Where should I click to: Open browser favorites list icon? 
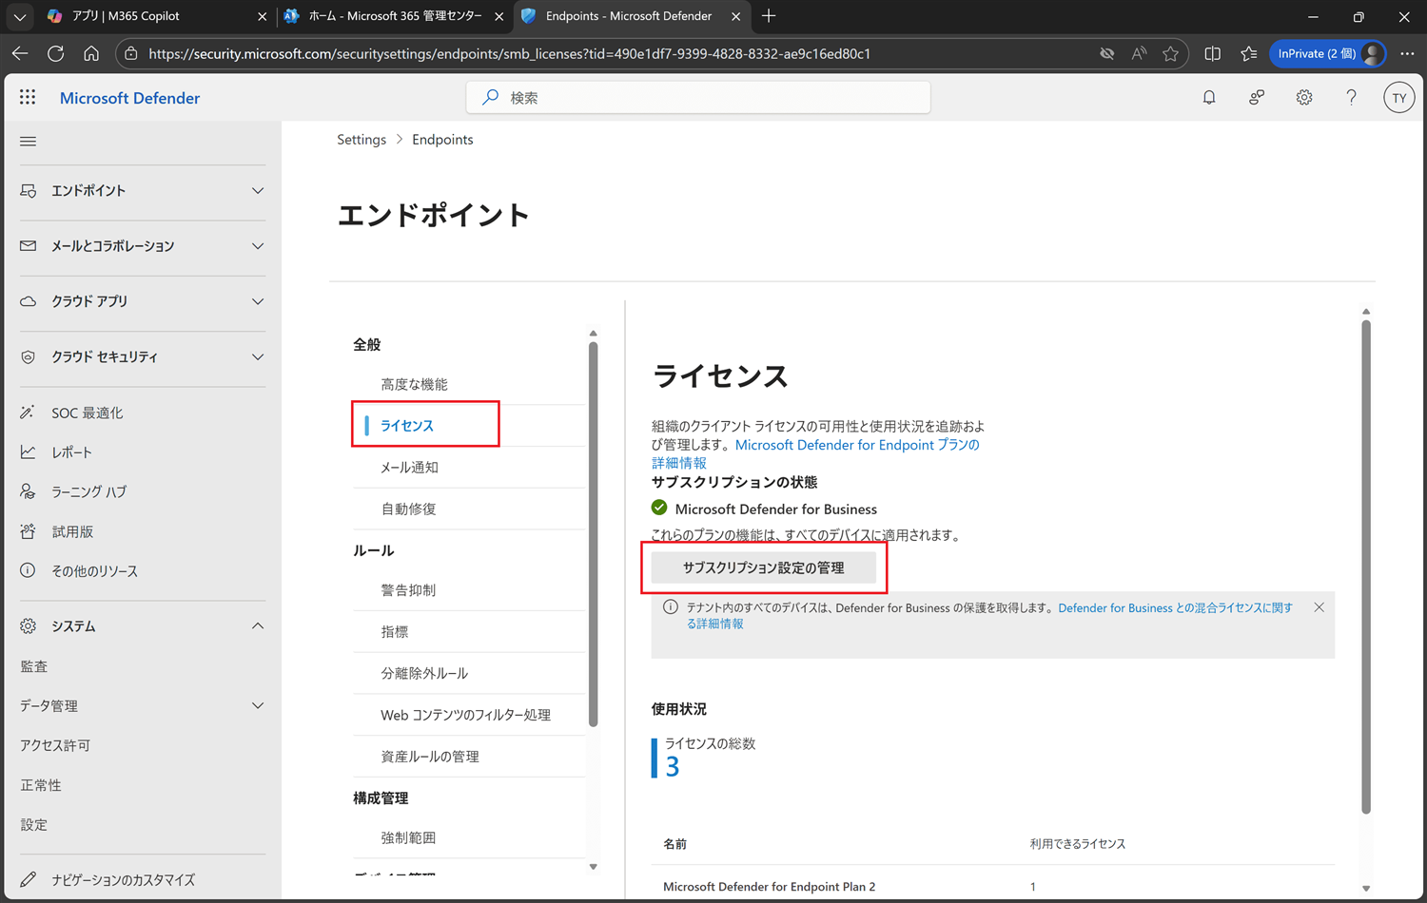pyautogui.click(x=1249, y=54)
